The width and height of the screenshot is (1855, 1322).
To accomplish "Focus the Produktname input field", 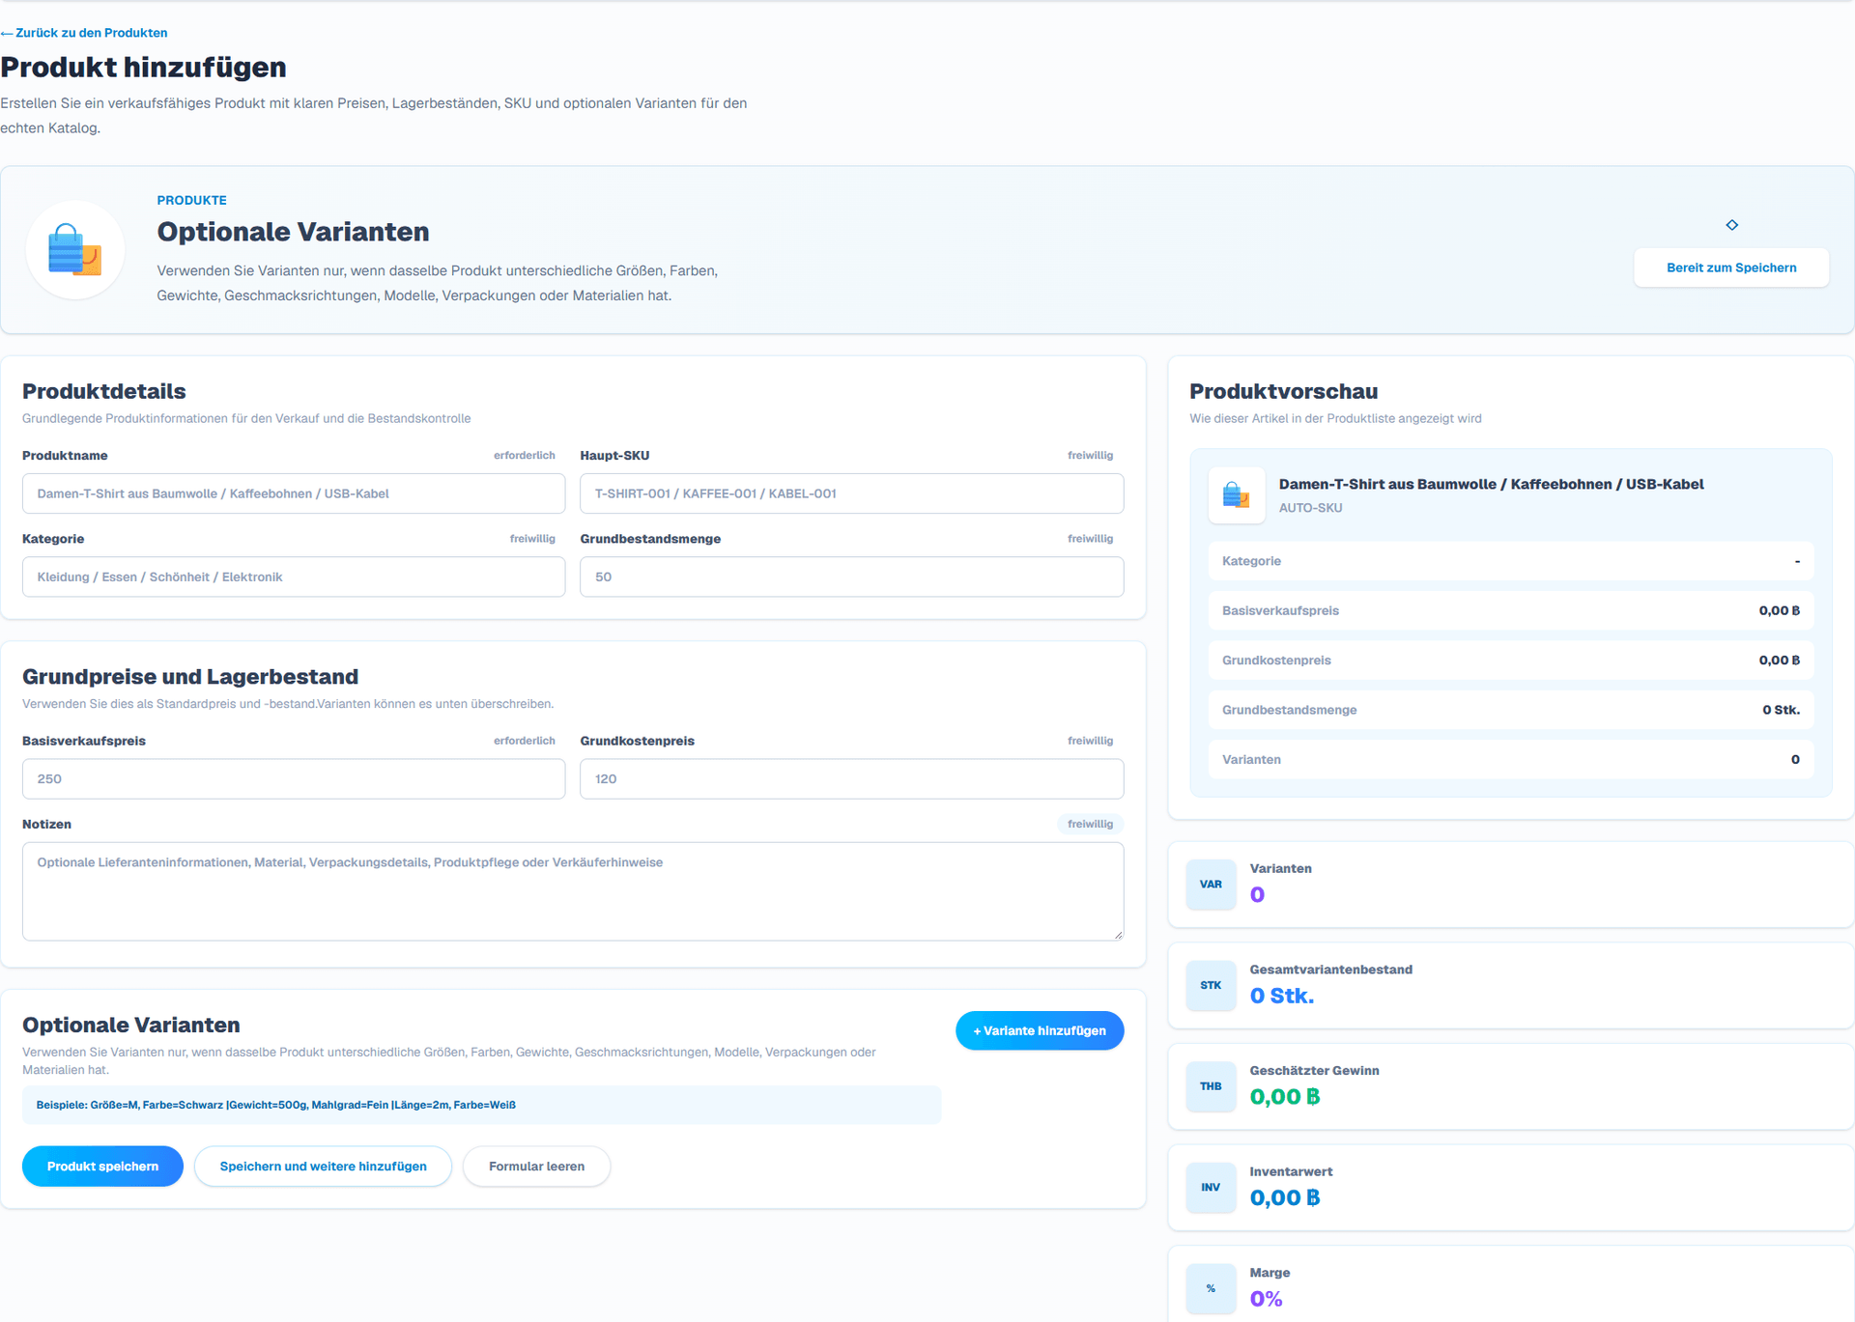I will click(x=294, y=493).
